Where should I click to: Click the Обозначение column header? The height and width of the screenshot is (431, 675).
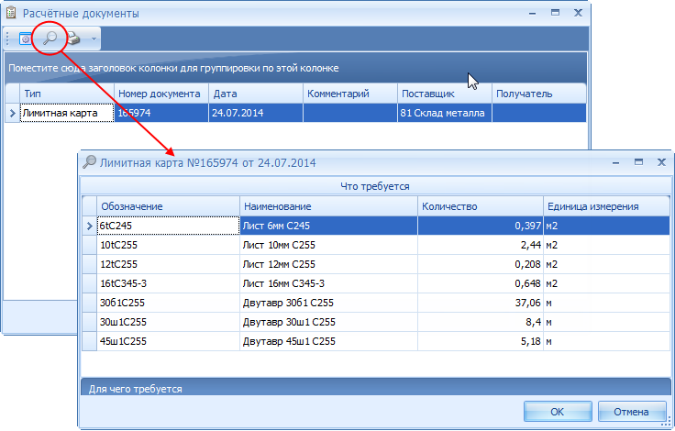point(168,206)
